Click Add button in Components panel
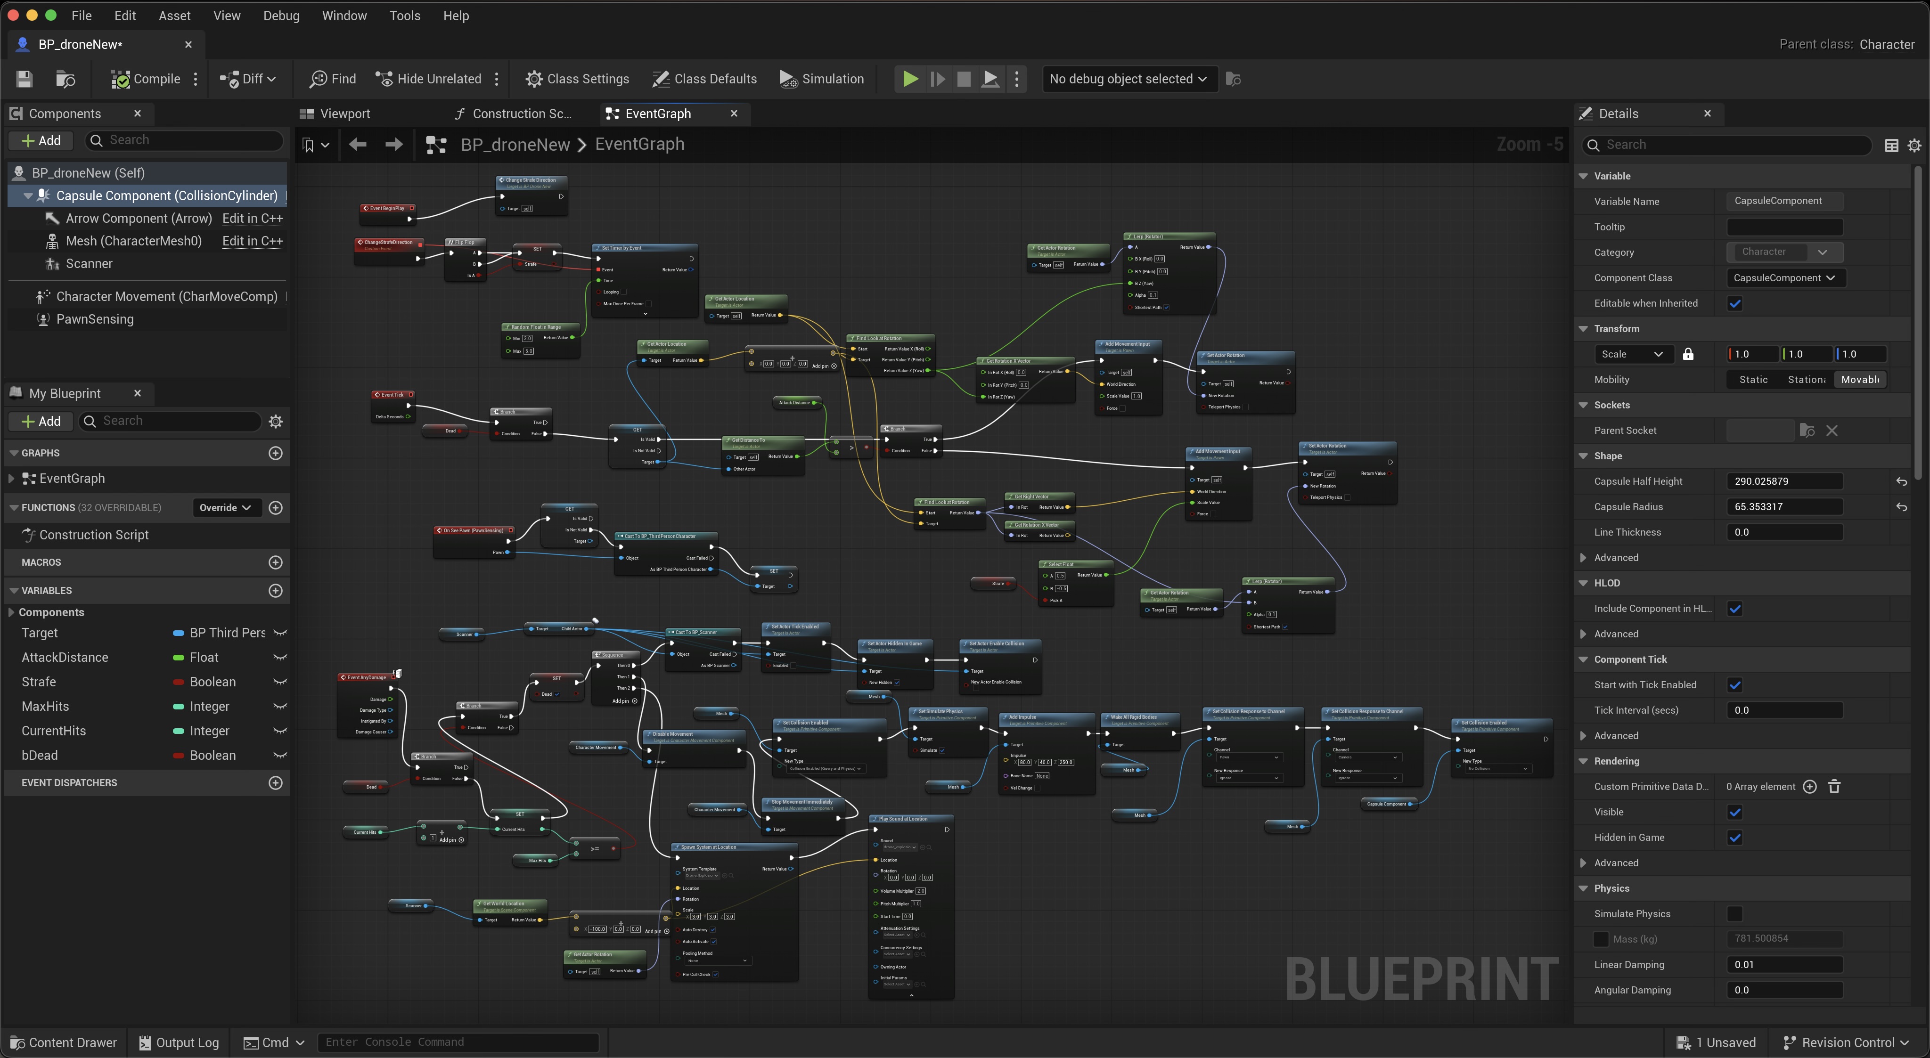Viewport: 1930px width, 1058px height. click(41, 141)
